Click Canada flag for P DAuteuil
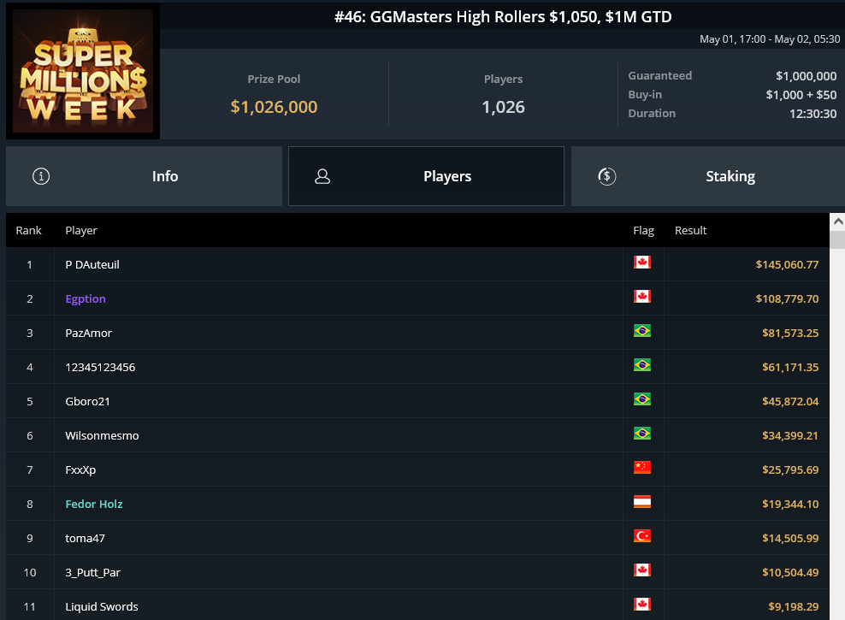This screenshot has height=620, width=845. pyautogui.click(x=642, y=263)
